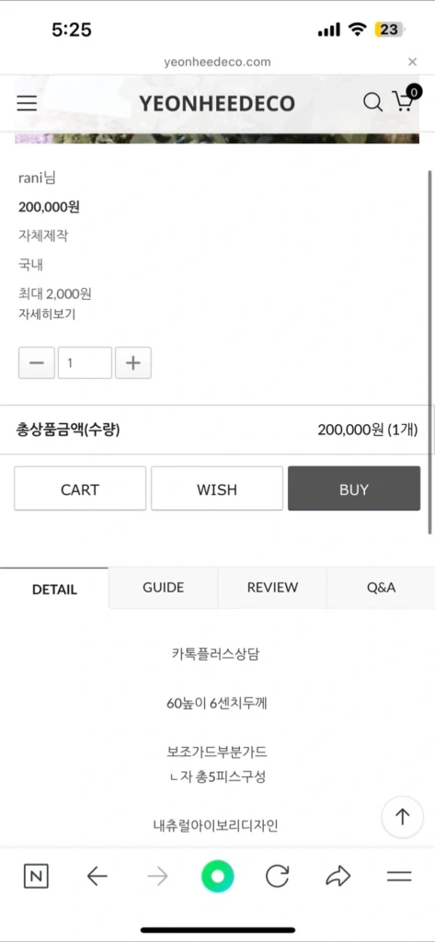Viewport: 435px width, 942px height.
Task: Open the bottom bar menu icon
Action: pos(399,877)
